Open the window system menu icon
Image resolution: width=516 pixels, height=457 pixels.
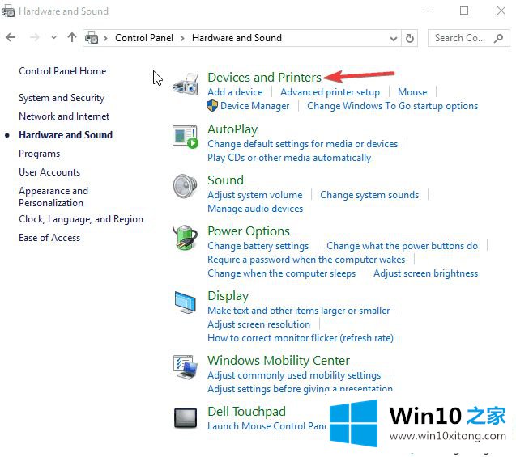(8, 11)
